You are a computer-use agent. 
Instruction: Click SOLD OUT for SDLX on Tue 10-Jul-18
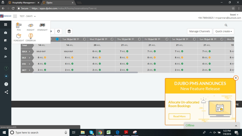(x=69, y=51)
